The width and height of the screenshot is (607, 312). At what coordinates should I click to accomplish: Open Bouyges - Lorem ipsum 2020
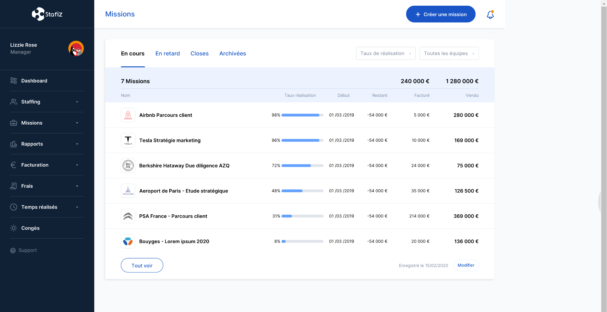174,242
